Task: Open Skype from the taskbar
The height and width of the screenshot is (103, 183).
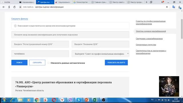Action: (x=79, y=100)
